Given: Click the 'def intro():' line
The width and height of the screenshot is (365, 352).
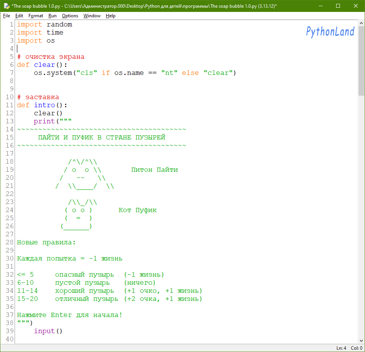Looking at the screenshot, I should [x=42, y=105].
